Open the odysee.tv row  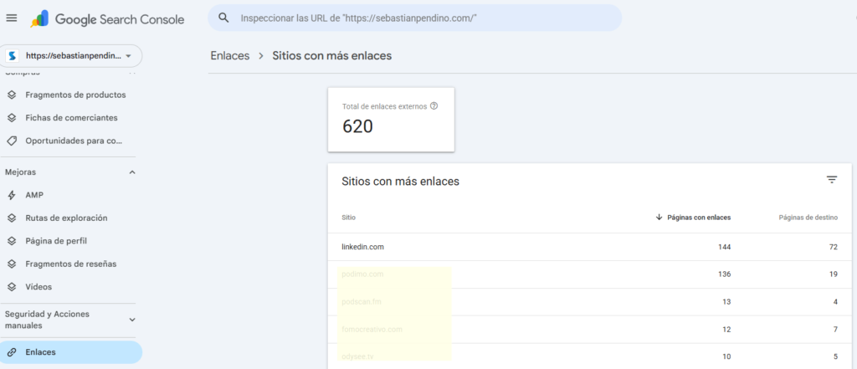(590, 356)
